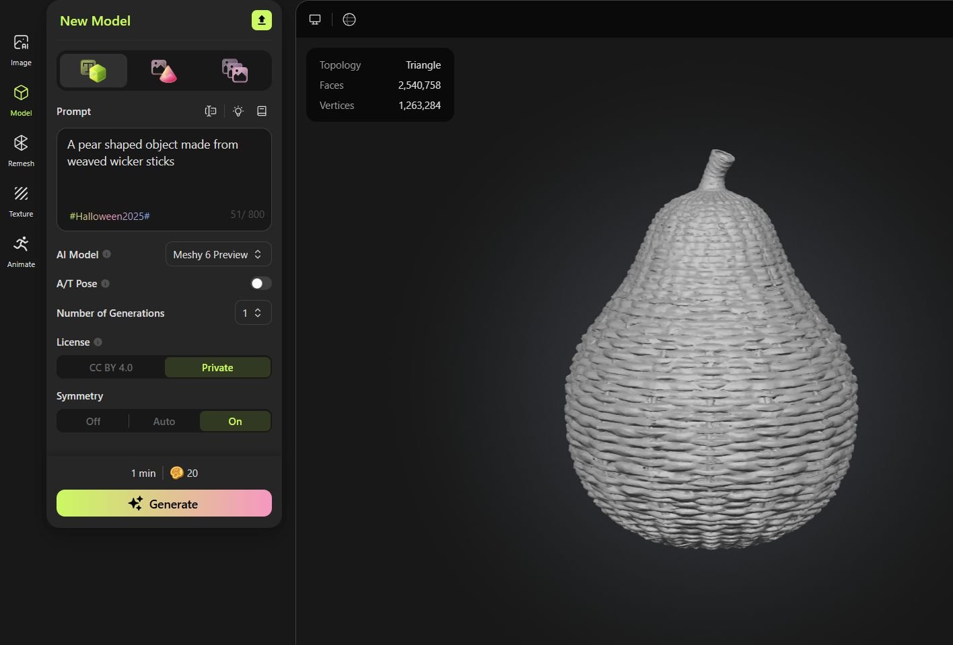Image resolution: width=953 pixels, height=645 pixels.
Task: Open the Animate tool in sidebar
Action: (x=21, y=252)
